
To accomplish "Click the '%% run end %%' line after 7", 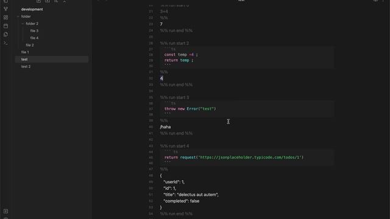I will (176, 31).
